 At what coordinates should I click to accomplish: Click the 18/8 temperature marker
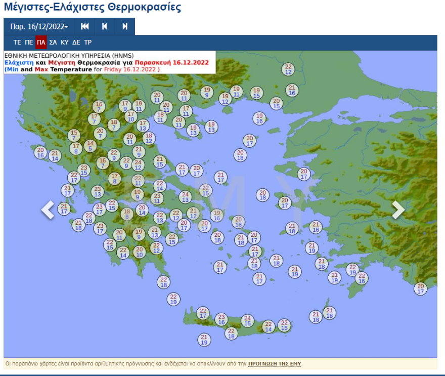click(x=127, y=214)
